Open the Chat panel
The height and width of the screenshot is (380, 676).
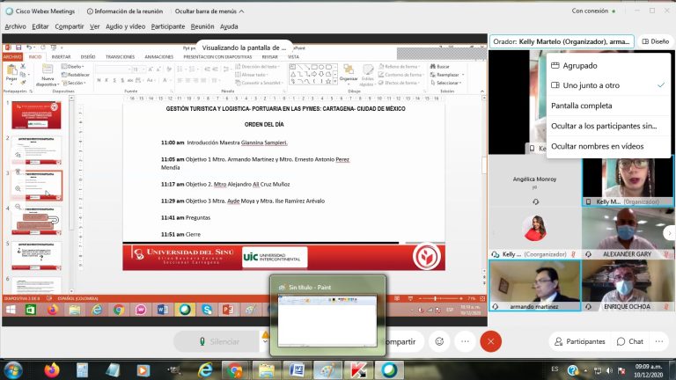coord(629,341)
